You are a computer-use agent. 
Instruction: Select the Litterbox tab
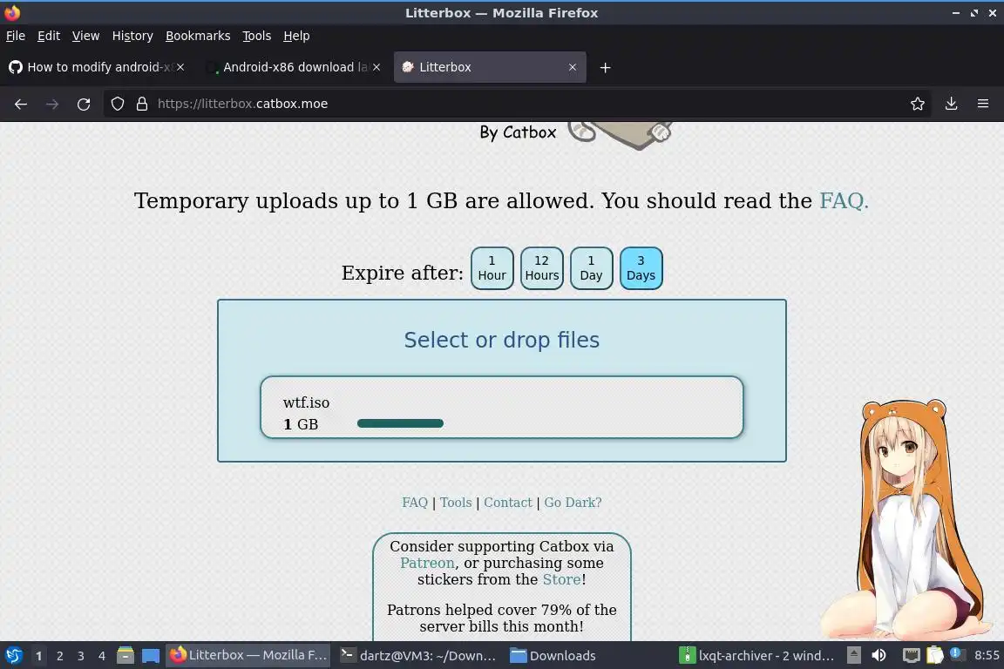tap(490, 67)
